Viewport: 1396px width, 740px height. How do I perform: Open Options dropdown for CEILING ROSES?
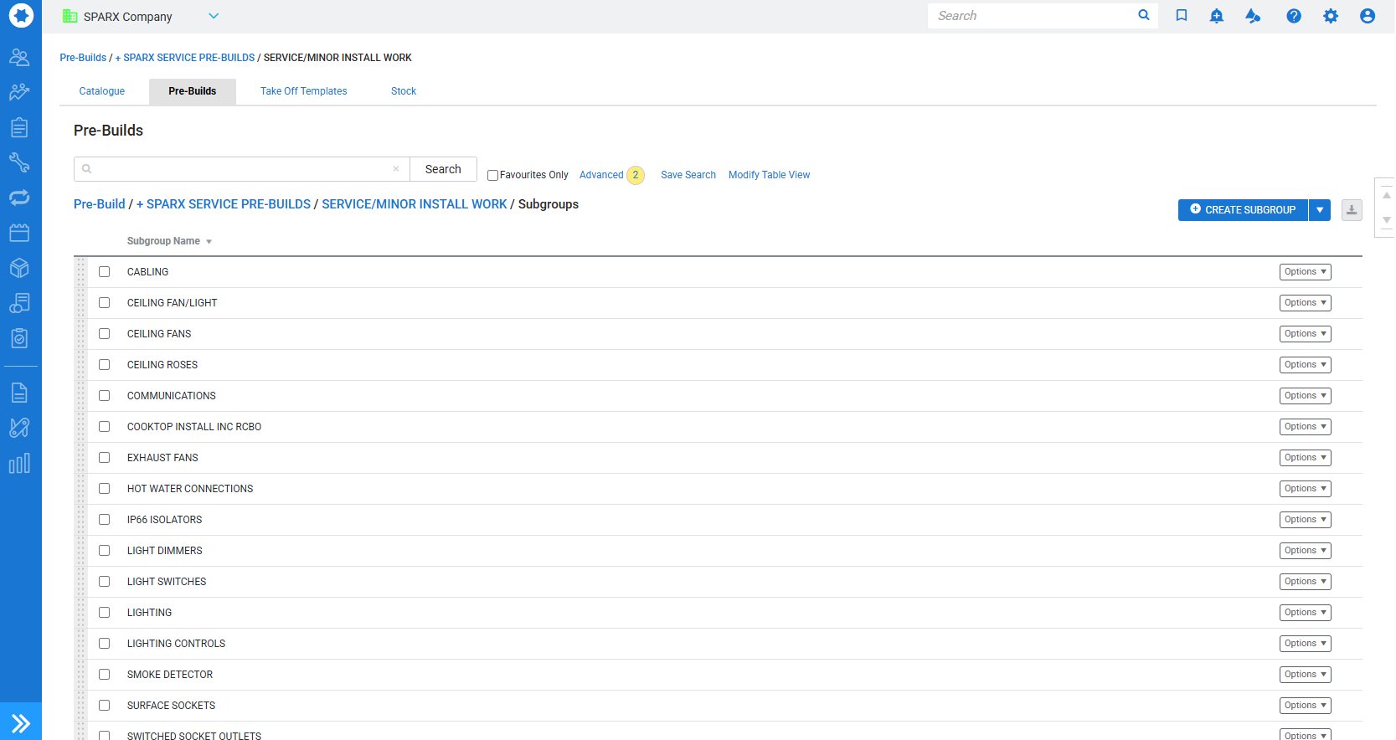point(1304,365)
